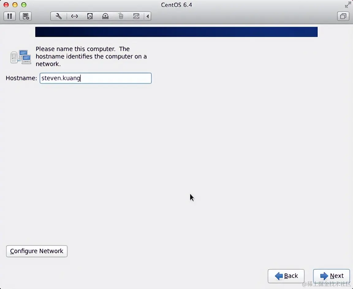Screen dimensions: 353x289
Task: Click the hard disk toolbar icon
Action: pos(90,16)
